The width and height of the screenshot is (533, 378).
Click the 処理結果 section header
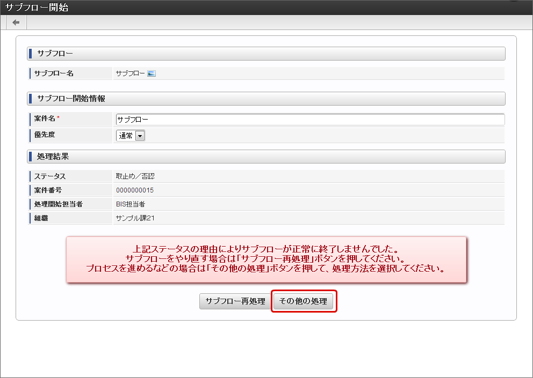(266, 157)
